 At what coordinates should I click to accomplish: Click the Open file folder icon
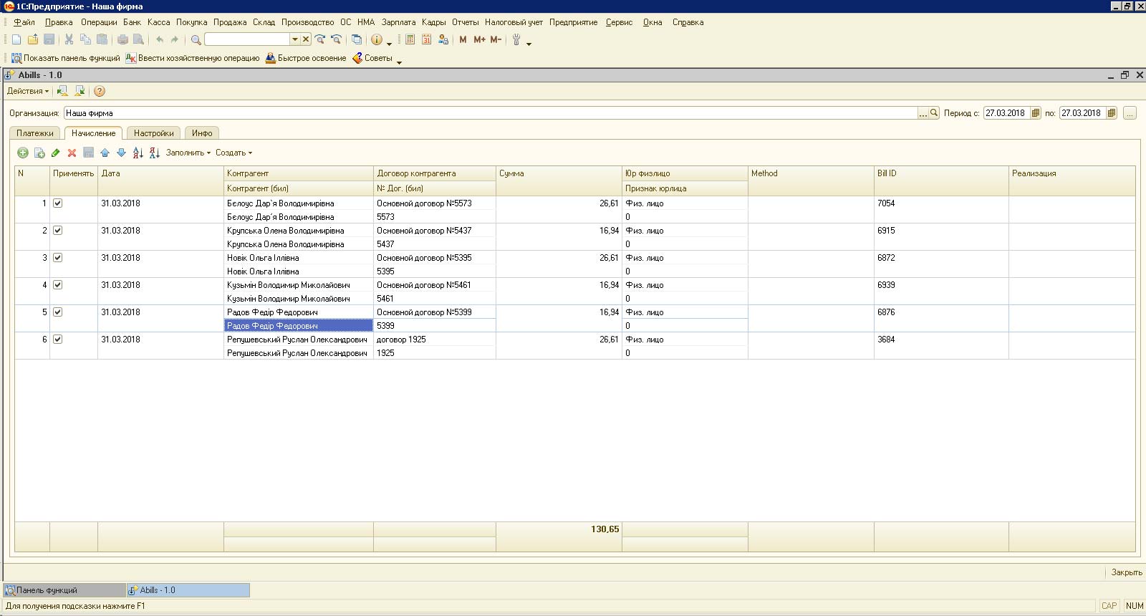(33, 39)
